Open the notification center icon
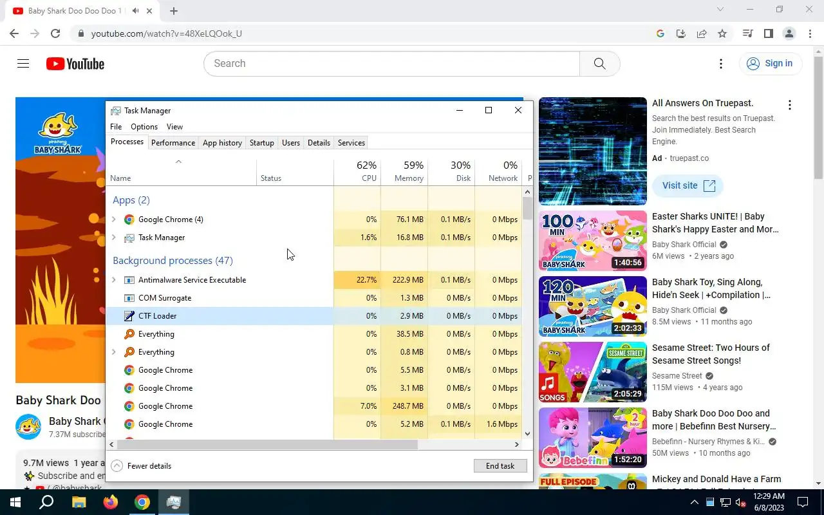This screenshot has height=515, width=824. (803, 502)
